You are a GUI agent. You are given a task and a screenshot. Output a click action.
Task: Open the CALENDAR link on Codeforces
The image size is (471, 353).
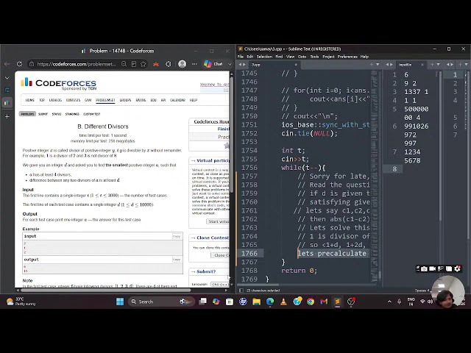tap(177, 100)
